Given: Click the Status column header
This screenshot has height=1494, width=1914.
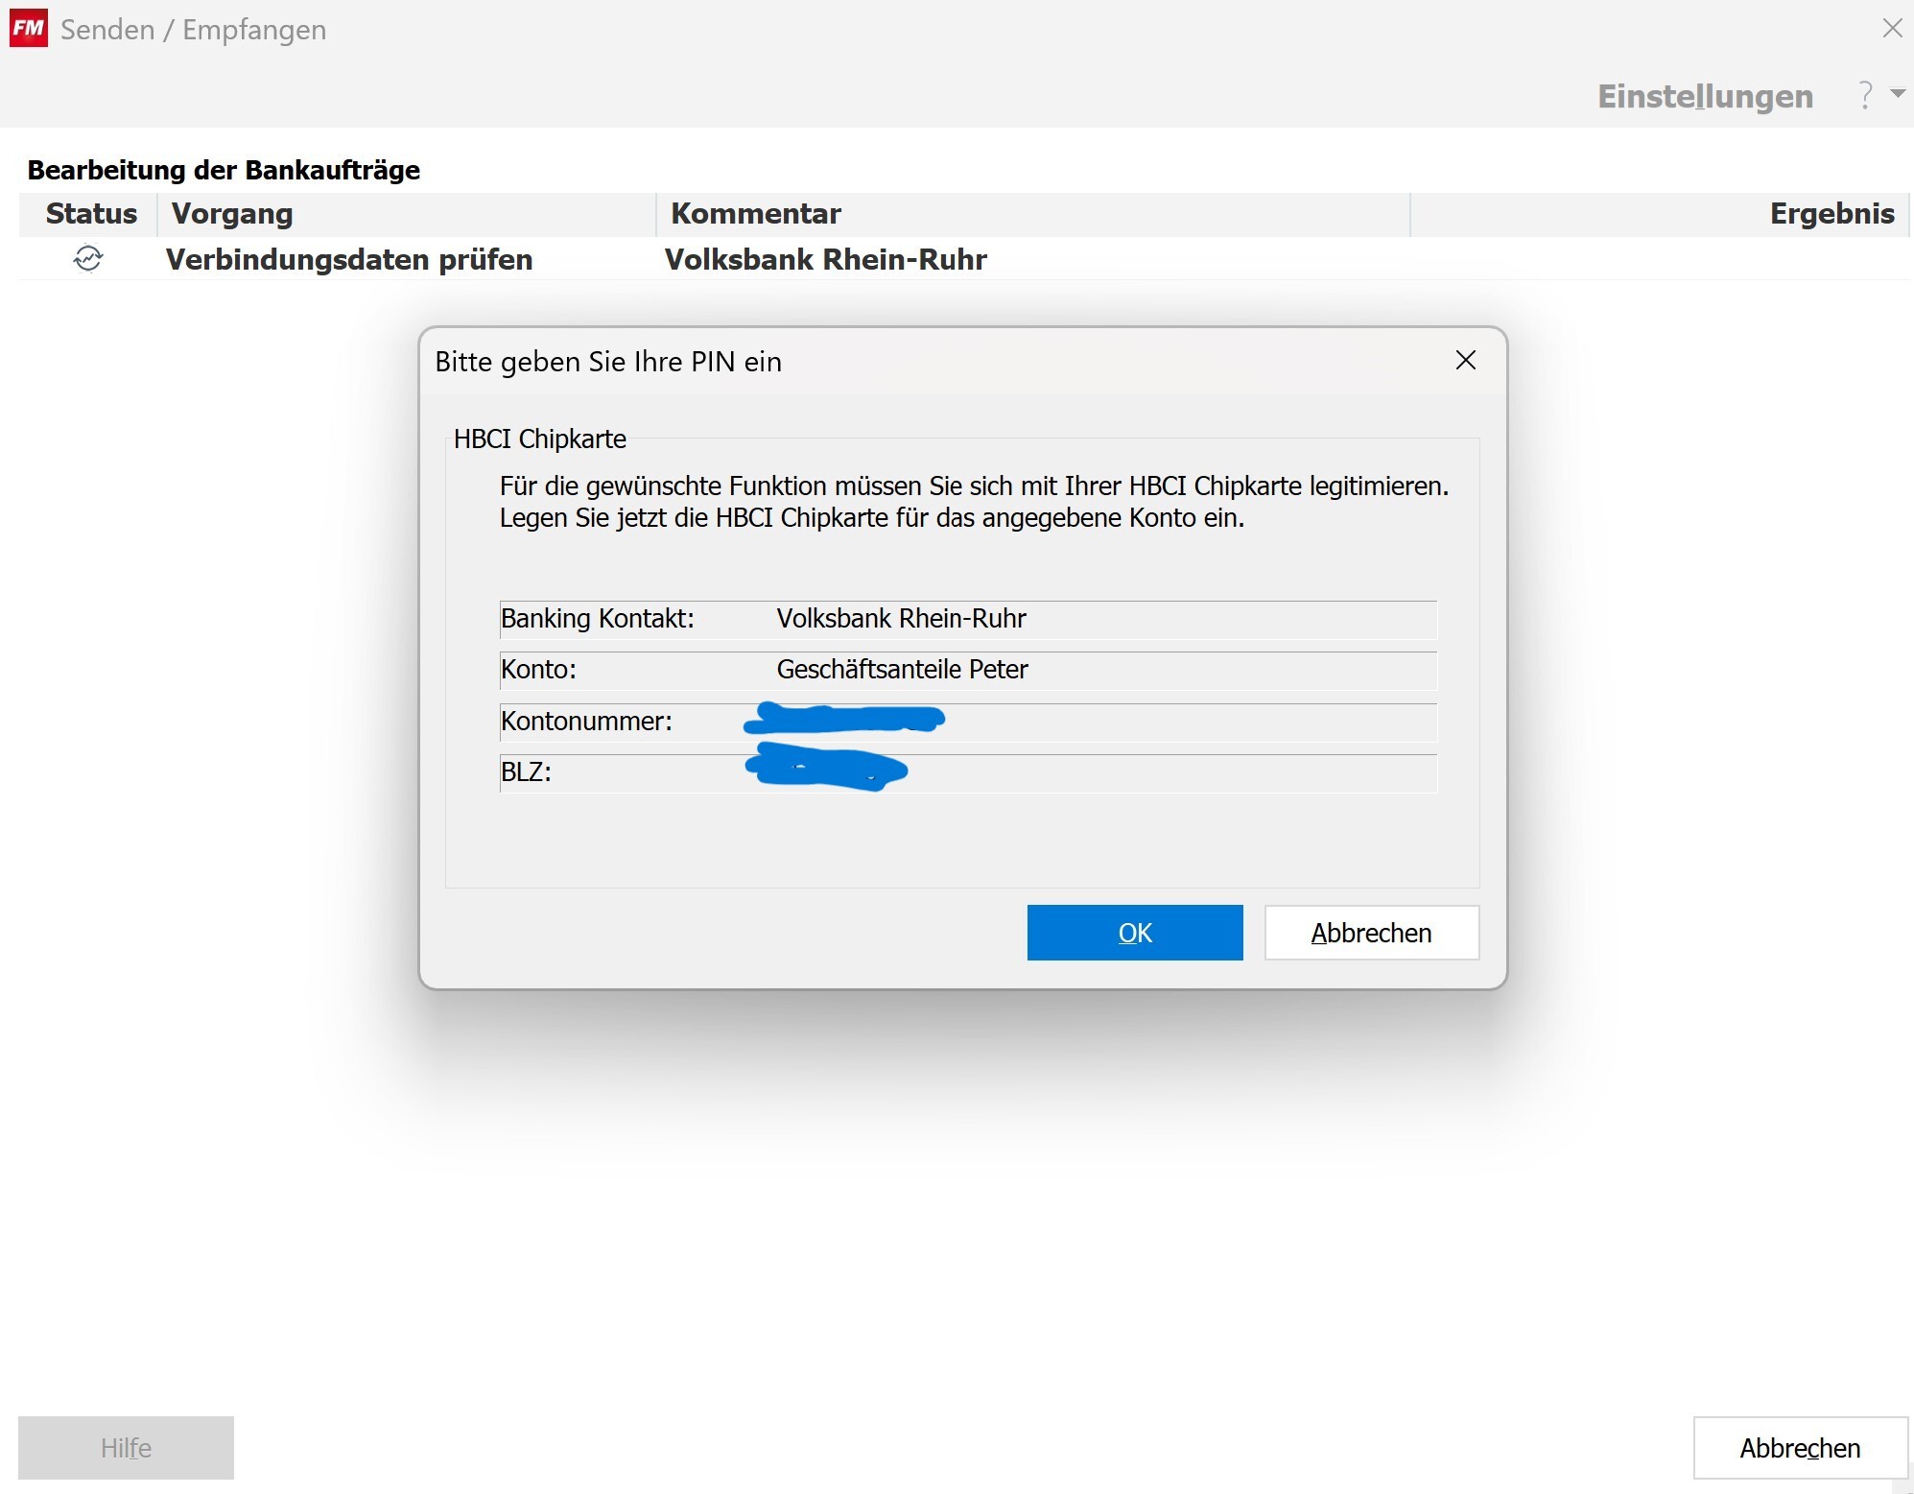Looking at the screenshot, I should pos(91,214).
